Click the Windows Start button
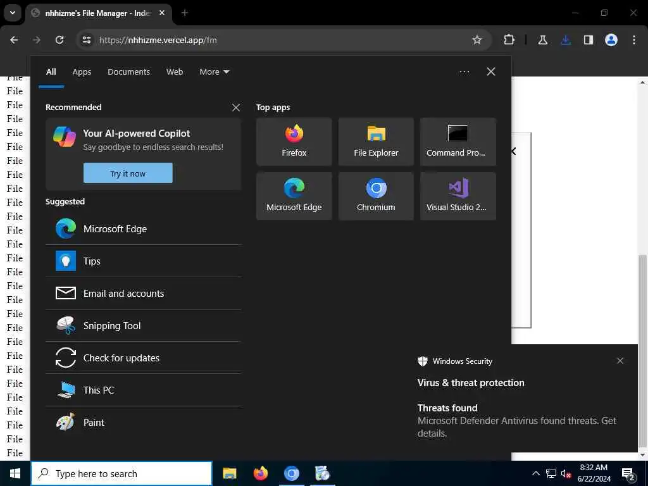 pos(15,473)
